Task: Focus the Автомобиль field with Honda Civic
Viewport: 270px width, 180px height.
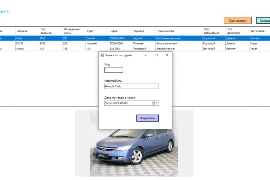Action: tap(132, 86)
